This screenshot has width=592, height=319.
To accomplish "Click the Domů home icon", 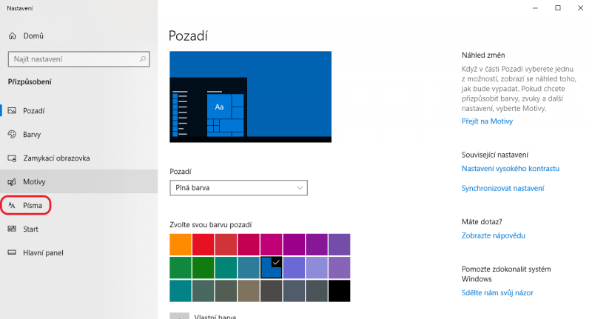I will click(12, 36).
